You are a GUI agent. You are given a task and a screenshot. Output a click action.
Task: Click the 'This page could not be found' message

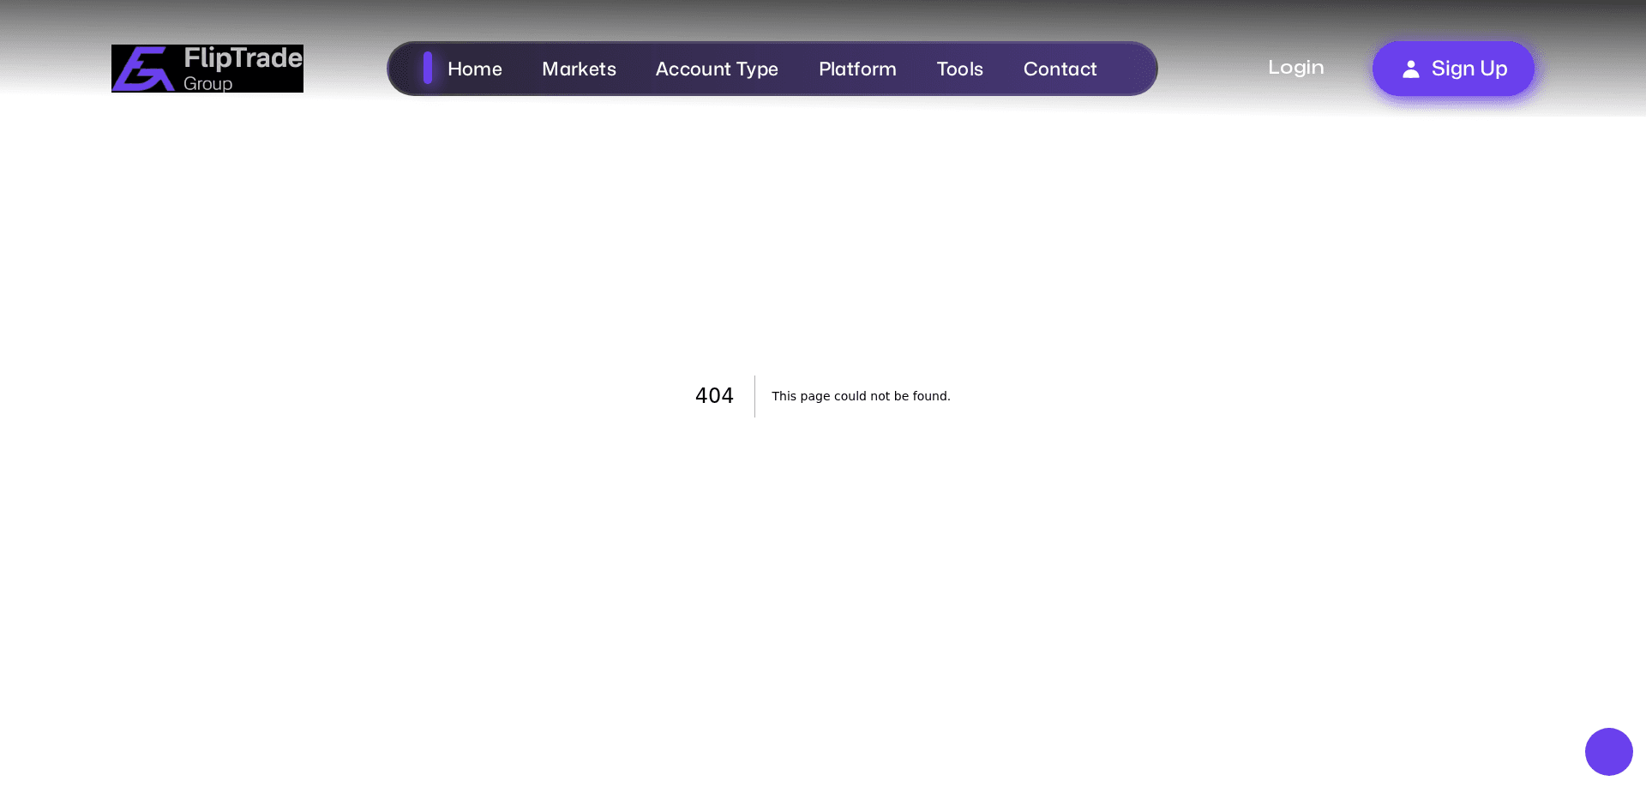(x=861, y=396)
